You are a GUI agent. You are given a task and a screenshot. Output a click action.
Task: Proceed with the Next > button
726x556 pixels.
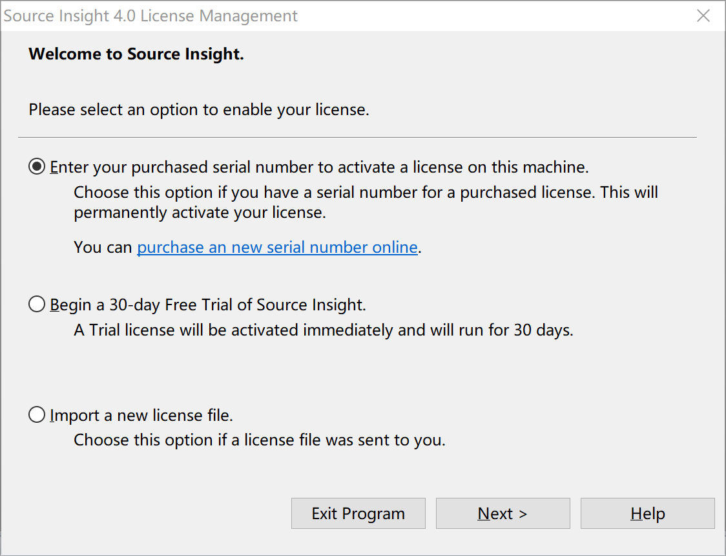pos(503,513)
